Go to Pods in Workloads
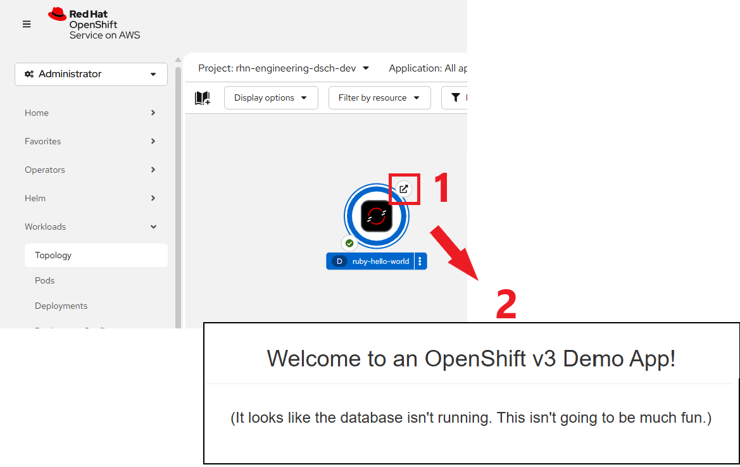Screen dimensions: 740x467 click(x=45, y=280)
